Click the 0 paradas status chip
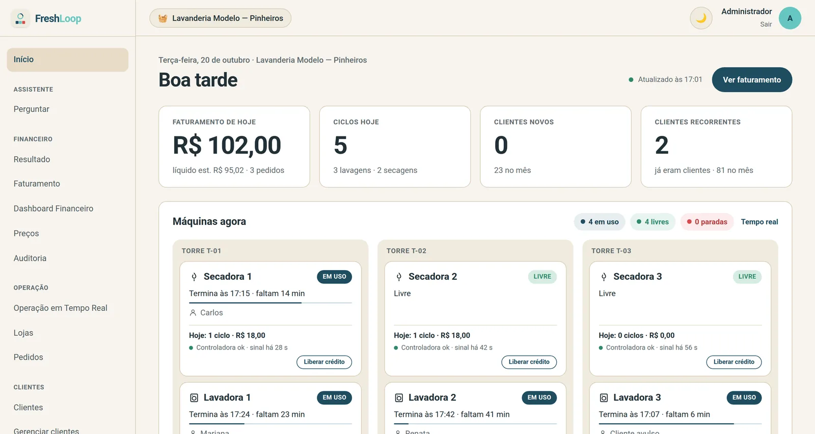This screenshot has width=815, height=434. (x=707, y=222)
